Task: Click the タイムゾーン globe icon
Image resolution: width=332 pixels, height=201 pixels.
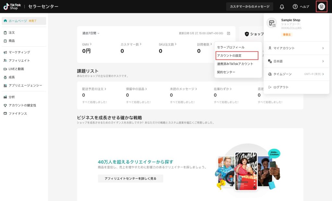Action: (x=270, y=74)
